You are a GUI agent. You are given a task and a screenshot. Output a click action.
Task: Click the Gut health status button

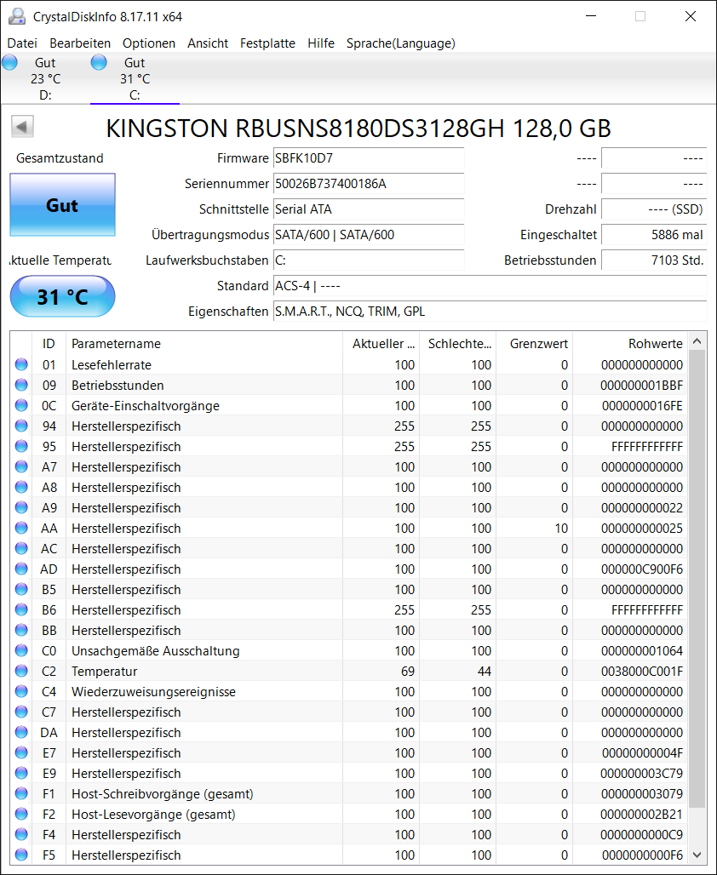(x=62, y=205)
